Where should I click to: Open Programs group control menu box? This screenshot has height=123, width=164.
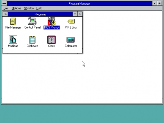click(5, 14)
